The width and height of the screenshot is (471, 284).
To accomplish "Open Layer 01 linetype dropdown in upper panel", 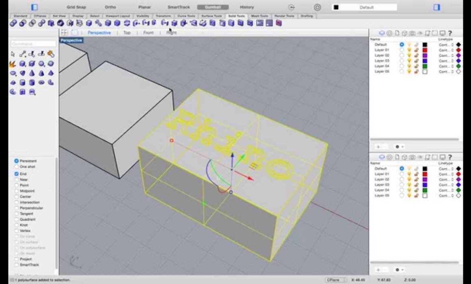I will pyautogui.click(x=446, y=50).
